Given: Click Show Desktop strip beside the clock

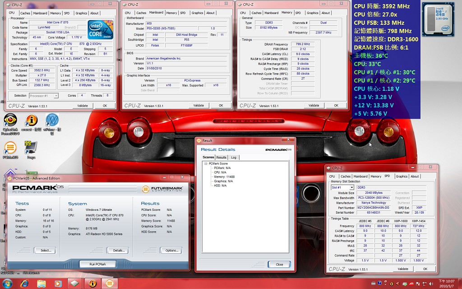Looking at the screenshot, I should point(459,284).
